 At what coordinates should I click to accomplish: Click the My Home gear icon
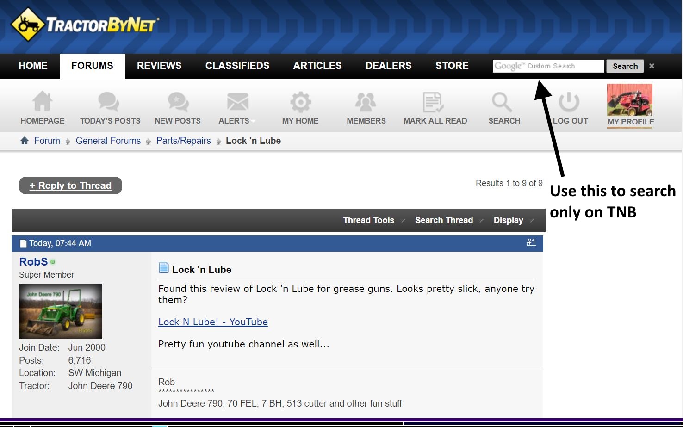(300, 102)
